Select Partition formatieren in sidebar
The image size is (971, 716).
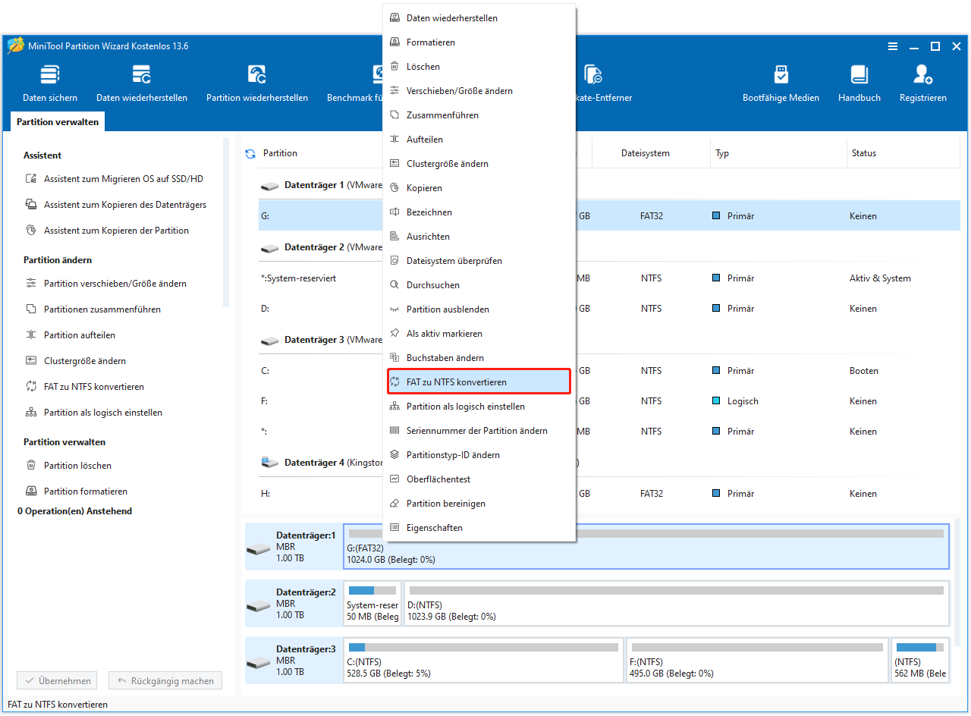[x=77, y=491]
